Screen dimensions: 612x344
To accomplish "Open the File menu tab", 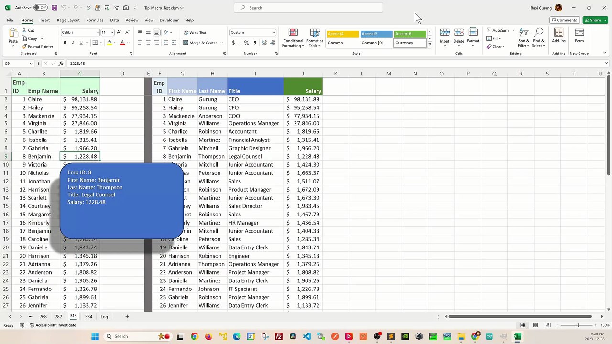I will (x=10, y=20).
